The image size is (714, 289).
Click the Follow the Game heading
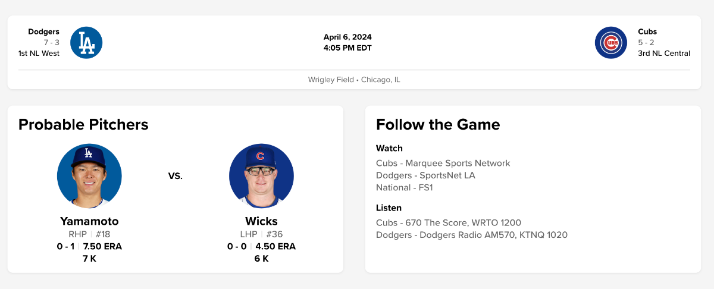point(438,124)
